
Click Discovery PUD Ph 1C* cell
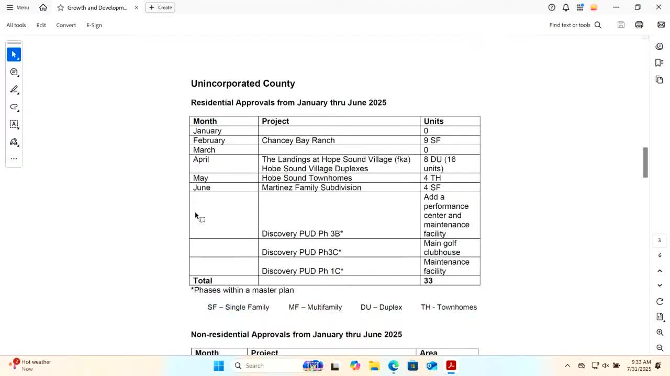pos(339,266)
